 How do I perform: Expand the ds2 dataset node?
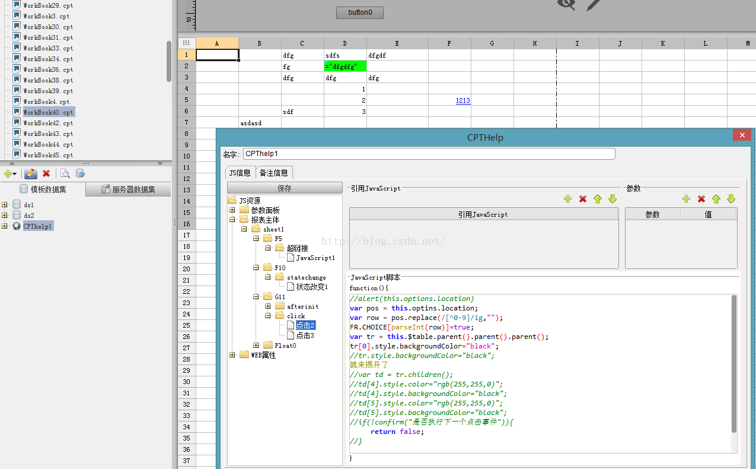tap(5, 216)
